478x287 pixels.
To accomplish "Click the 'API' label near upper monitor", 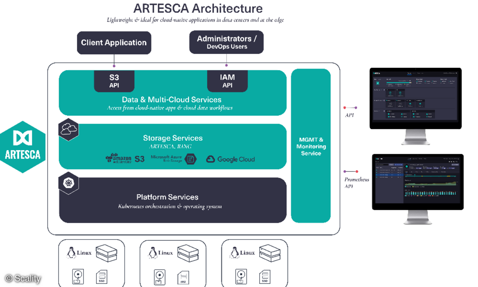I will (x=349, y=115).
